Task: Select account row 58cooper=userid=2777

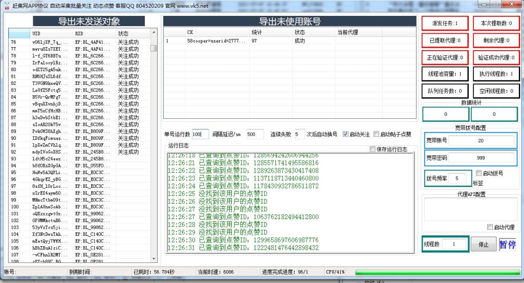Action: (290, 41)
